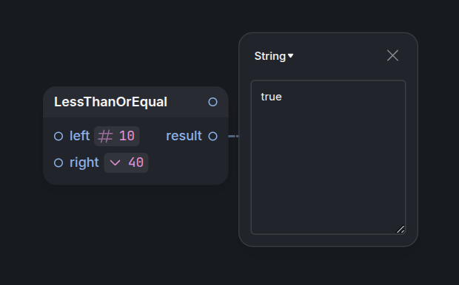Click the small triangle arrow after String
459x285 pixels.
[x=290, y=56]
